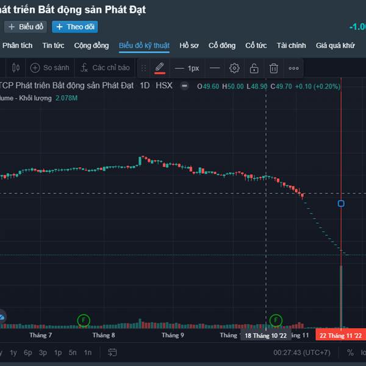
Task: Click the 1D interval label
Action: pos(145,85)
